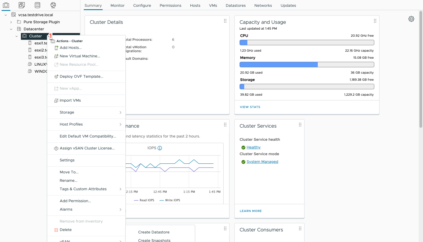The height and width of the screenshot is (242, 423).
Task: Grab the Capacity and Usage card drag handle
Action: tap(375, 21)
